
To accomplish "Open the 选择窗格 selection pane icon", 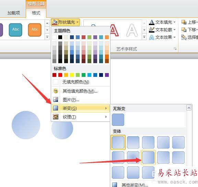I will click(x=184, y=37).
